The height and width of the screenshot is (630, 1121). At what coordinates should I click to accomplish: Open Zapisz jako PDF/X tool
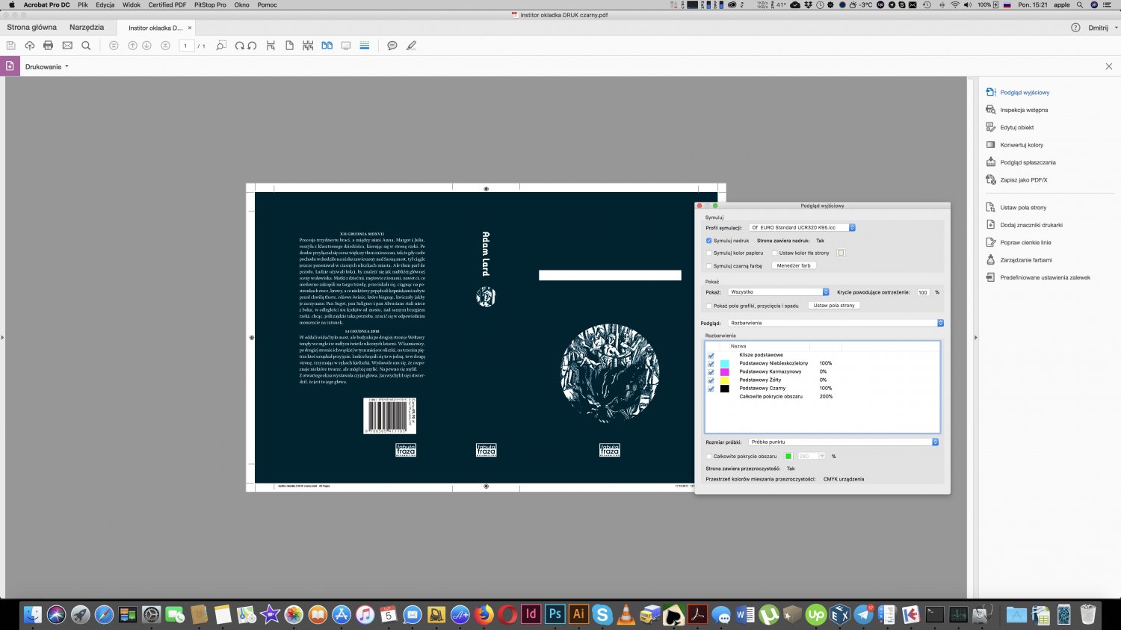pos(1016,180)
